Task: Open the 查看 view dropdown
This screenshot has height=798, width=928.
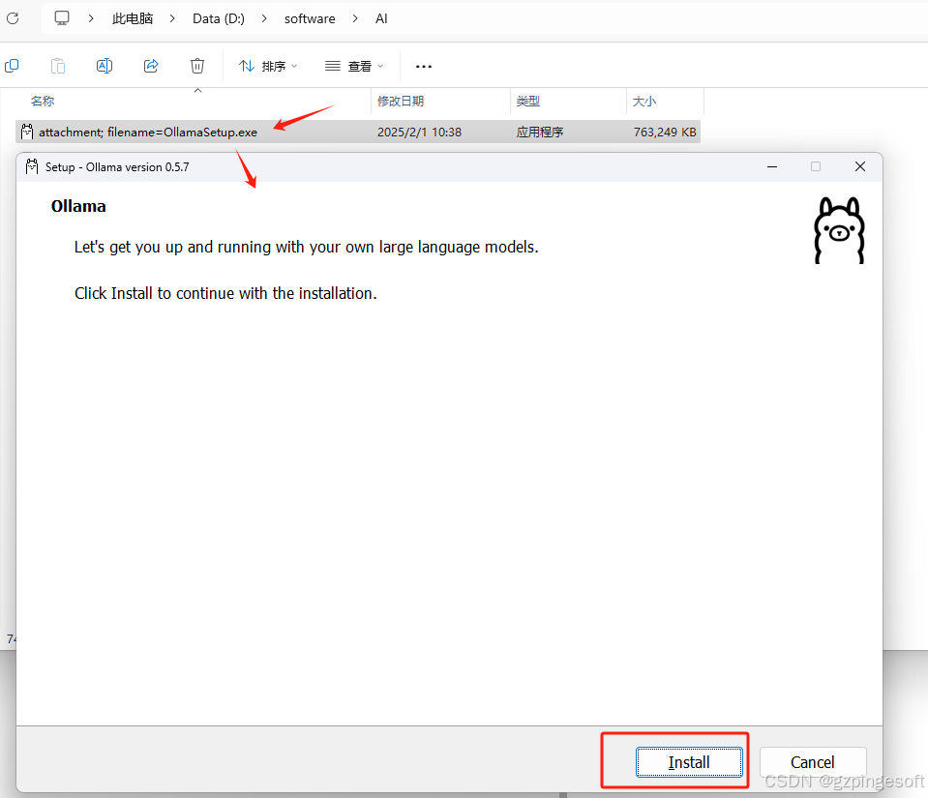Action: coord(354,66)
